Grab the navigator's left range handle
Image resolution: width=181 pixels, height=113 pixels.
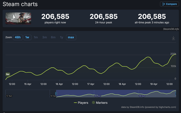click(56, 94)
